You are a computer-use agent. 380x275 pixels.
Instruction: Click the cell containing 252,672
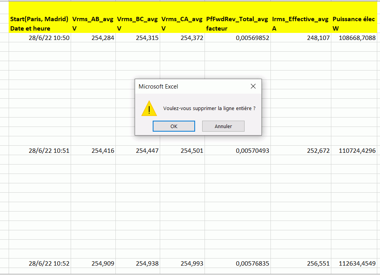(x=301, y=150)
